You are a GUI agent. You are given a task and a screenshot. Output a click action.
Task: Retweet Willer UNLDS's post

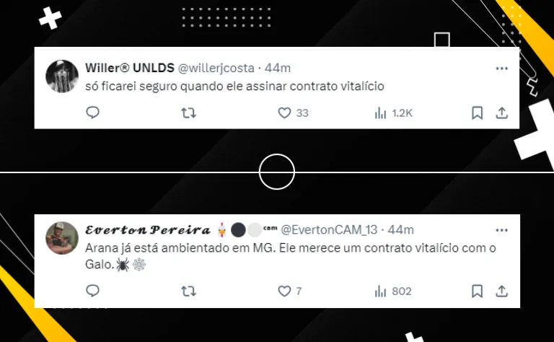[x=189, y=113]
